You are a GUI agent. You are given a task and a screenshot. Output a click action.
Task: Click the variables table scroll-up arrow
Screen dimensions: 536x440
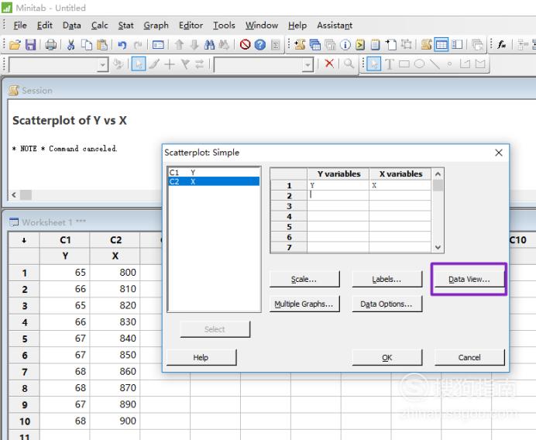[438, 174]
